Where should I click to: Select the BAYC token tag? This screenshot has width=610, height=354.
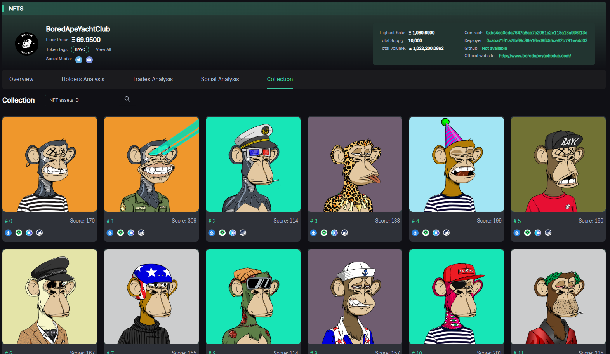pos(80,50)
